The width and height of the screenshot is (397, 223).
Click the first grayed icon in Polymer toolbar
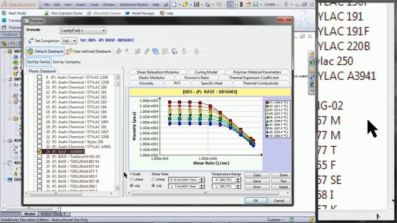tap(118, 51)
